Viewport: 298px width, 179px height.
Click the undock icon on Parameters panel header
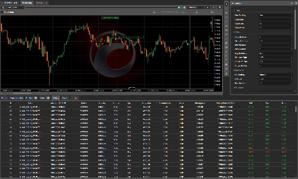[x=296, y=3]
